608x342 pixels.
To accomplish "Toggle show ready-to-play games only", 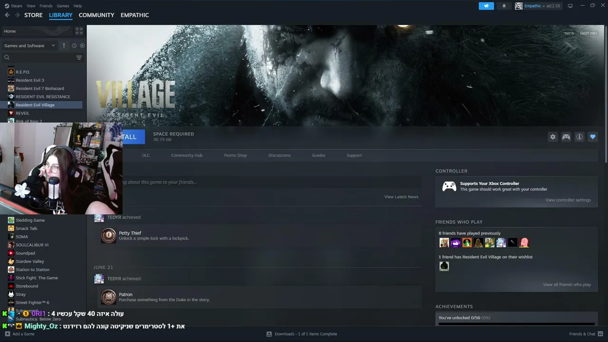I will pyautogui.click(x=82, y=46).
